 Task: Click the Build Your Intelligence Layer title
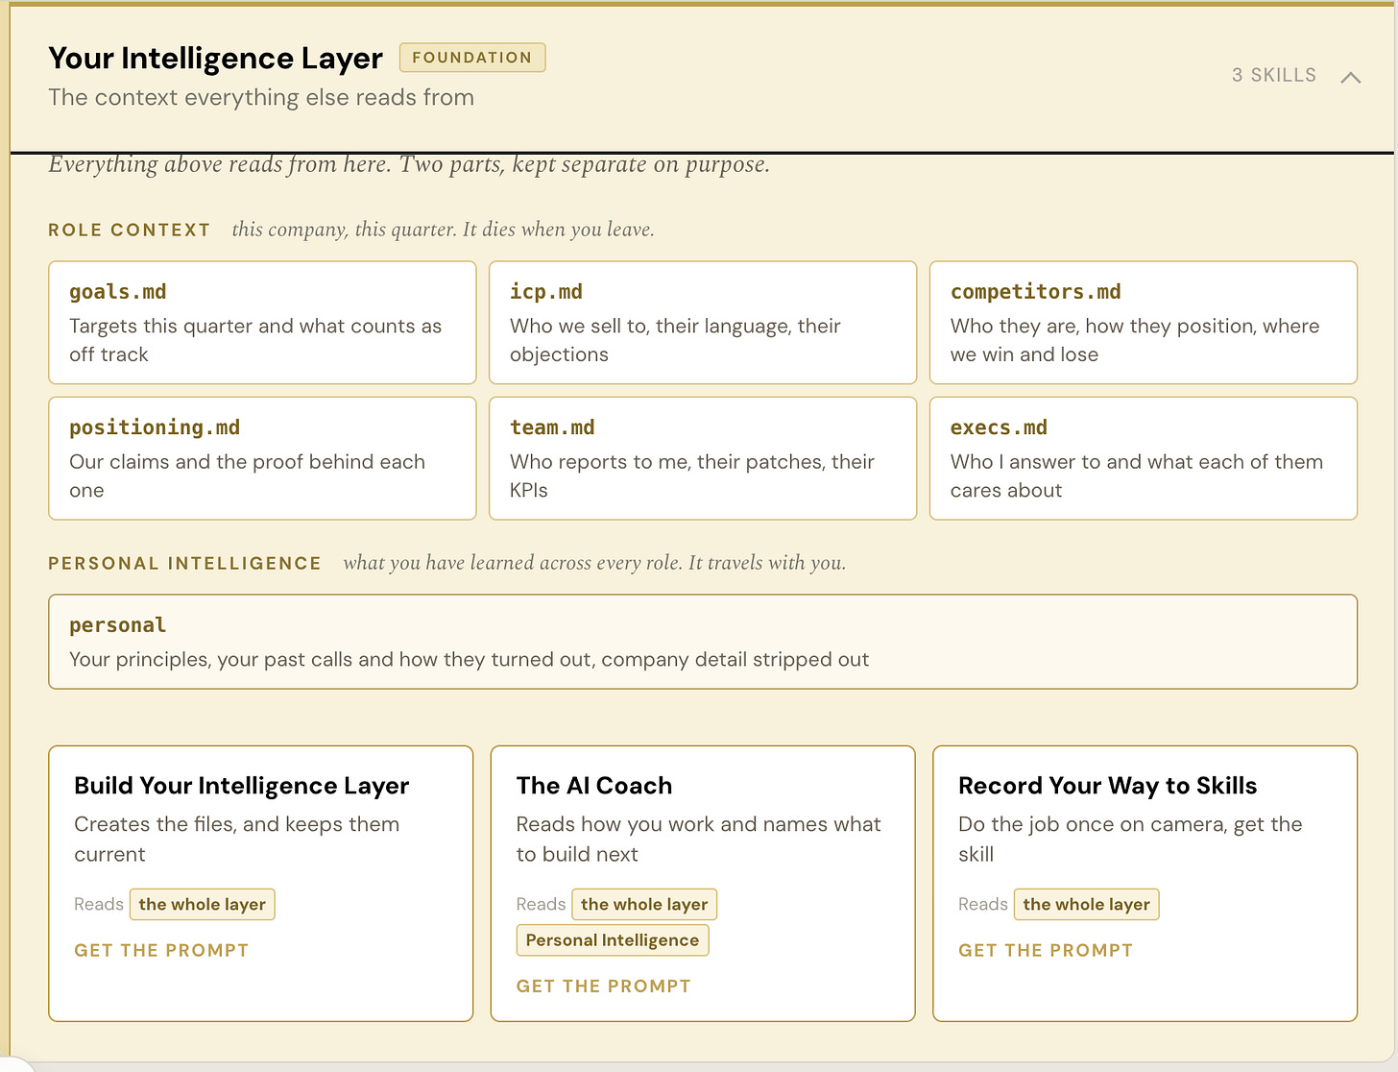point(242,786)
